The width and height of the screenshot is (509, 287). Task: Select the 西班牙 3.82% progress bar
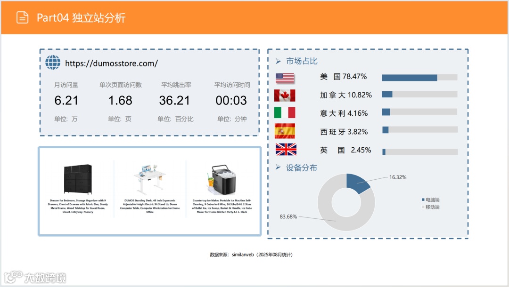point(420,129)
